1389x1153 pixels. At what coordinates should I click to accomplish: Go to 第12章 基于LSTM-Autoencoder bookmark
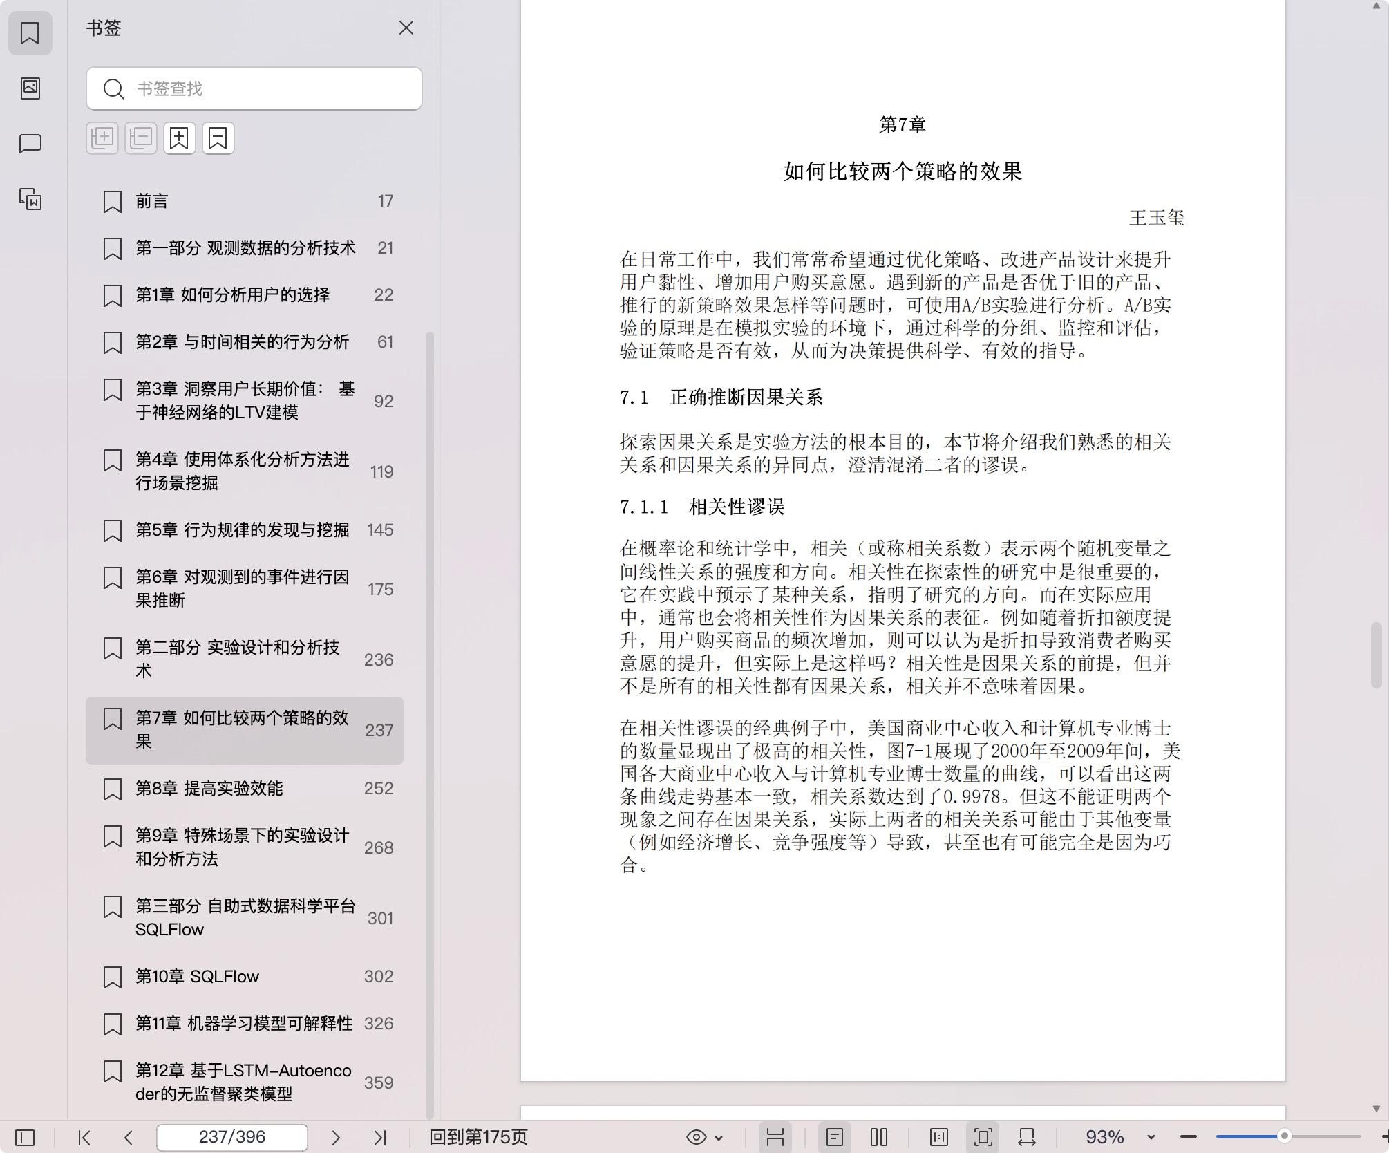tap(245, 1082)
